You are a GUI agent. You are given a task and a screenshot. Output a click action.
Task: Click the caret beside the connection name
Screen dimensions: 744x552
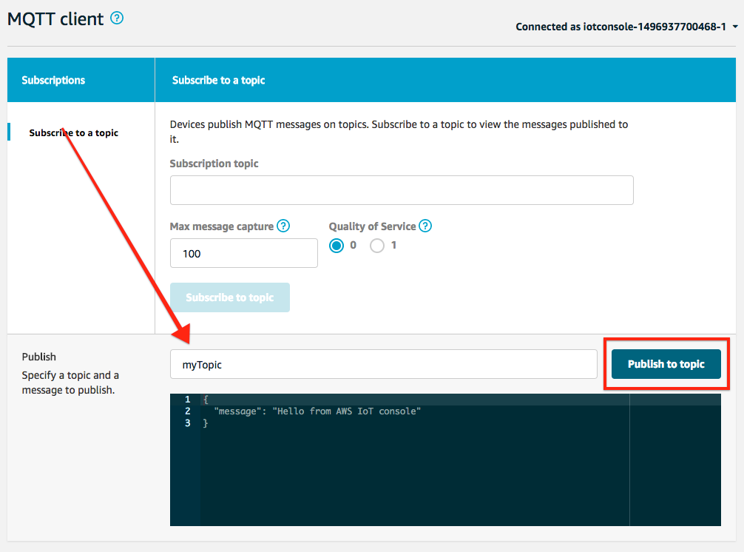click(x=734, y=27)
